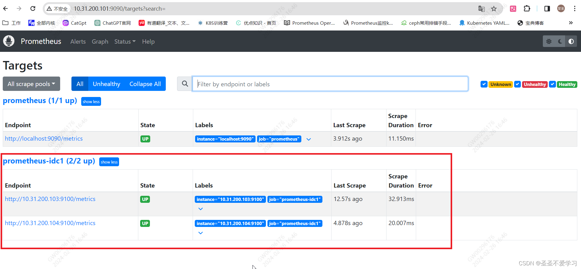Click the translate page icon
The image size is (581, 269).
click(x=481, y=9)
